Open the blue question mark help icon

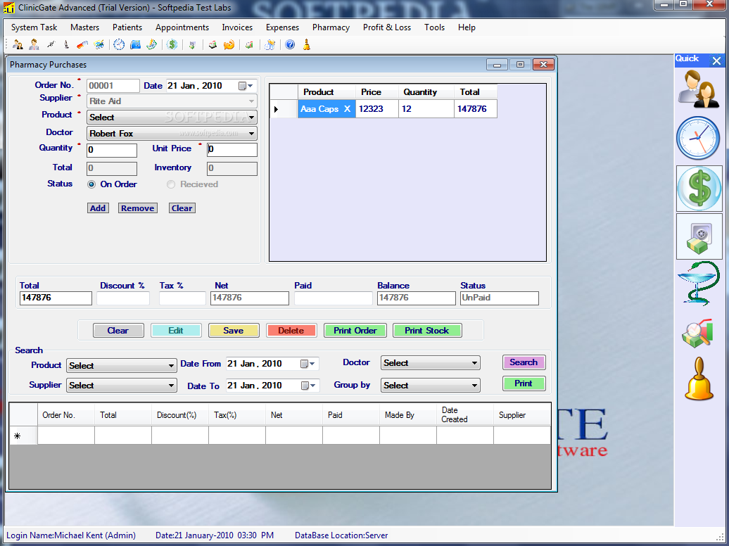coord(290,44)
